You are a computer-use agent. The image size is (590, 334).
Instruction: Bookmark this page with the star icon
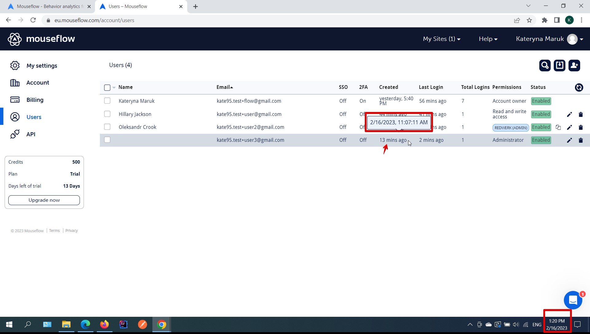[529, 20]
